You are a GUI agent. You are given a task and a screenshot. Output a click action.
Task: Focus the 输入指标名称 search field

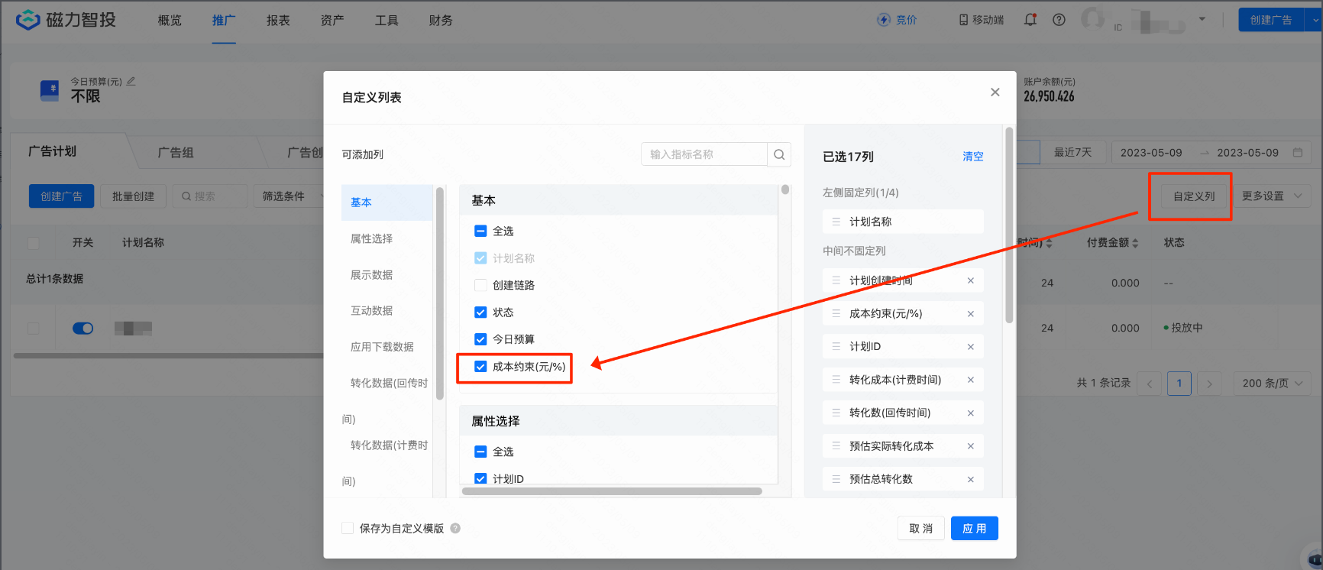[x=704, y=154]
